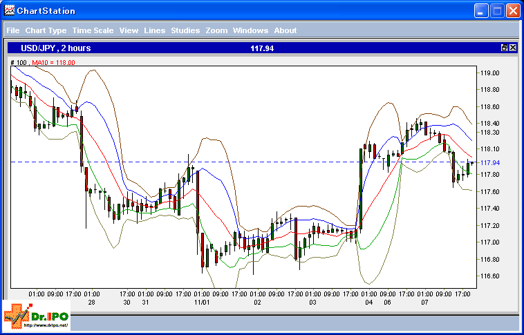The height and width of the screenshot is (335, 524).
Task: Click the Zoom menu
Action: [216, 30]
